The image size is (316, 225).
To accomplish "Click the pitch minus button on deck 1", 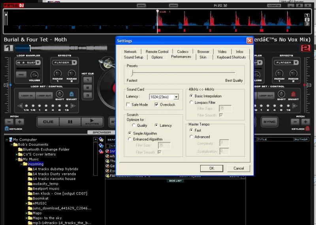I will coord(8,122).
